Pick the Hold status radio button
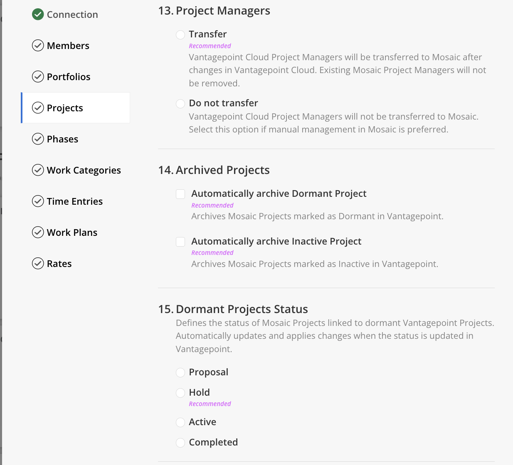The width and height of the screenshot is (513, 465). [x=180, y=393]
